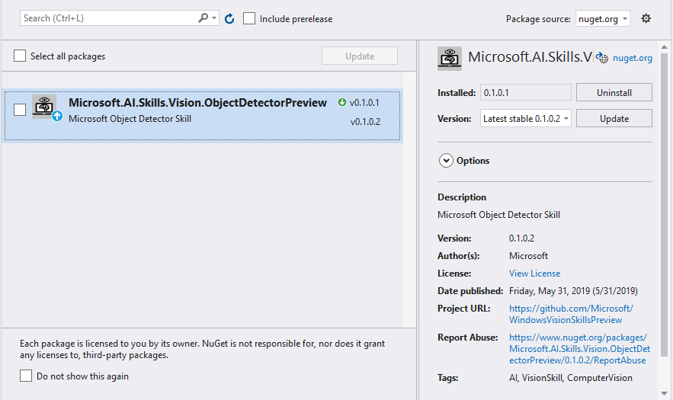Click the Date published value May 31, 2019
The image size is (673, 400).
(573, 291)
